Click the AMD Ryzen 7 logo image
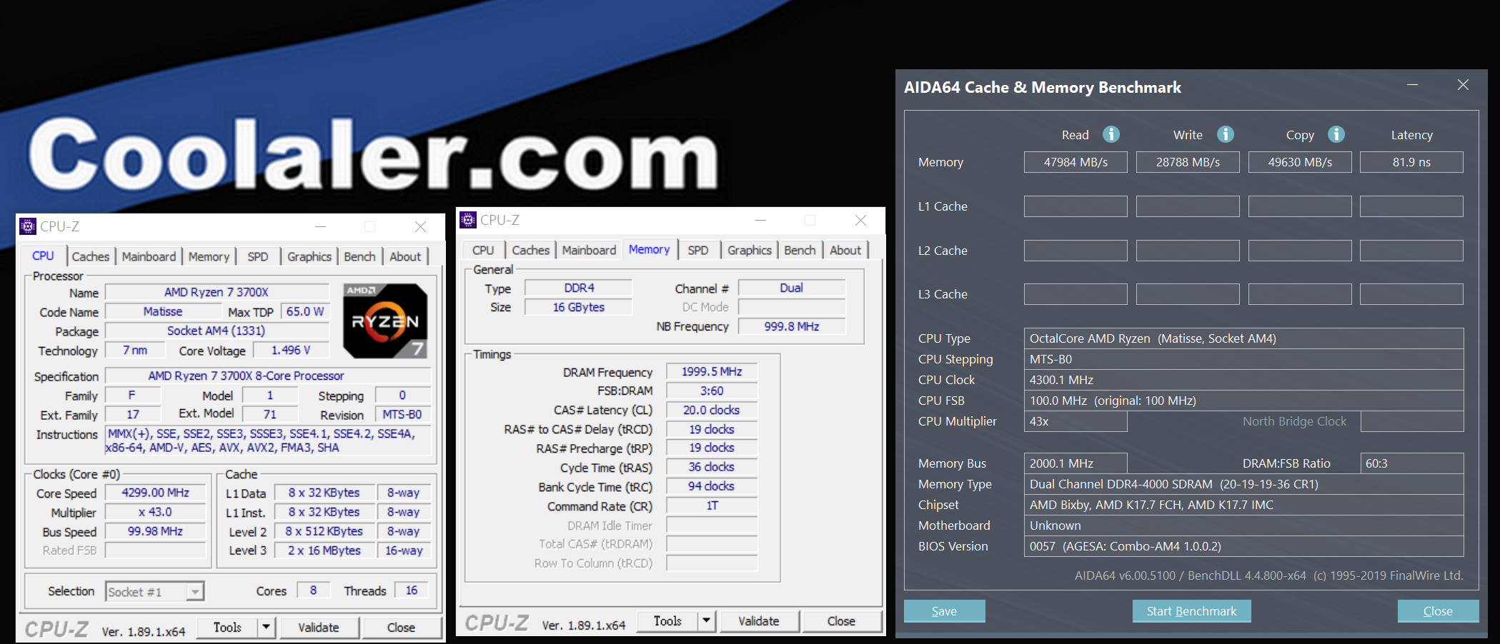Image resolution: width=1500 pixels, height=644 pixels. point(386,321)
